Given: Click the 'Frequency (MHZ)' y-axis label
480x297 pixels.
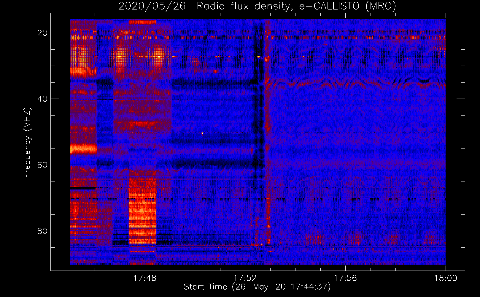Looking at the screenshot, I should (x=27, y=143).
